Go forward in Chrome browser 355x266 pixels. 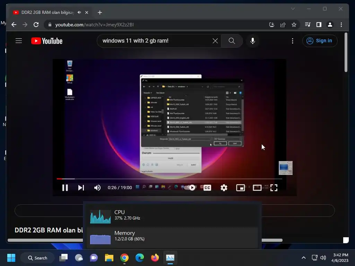[25, 25]
